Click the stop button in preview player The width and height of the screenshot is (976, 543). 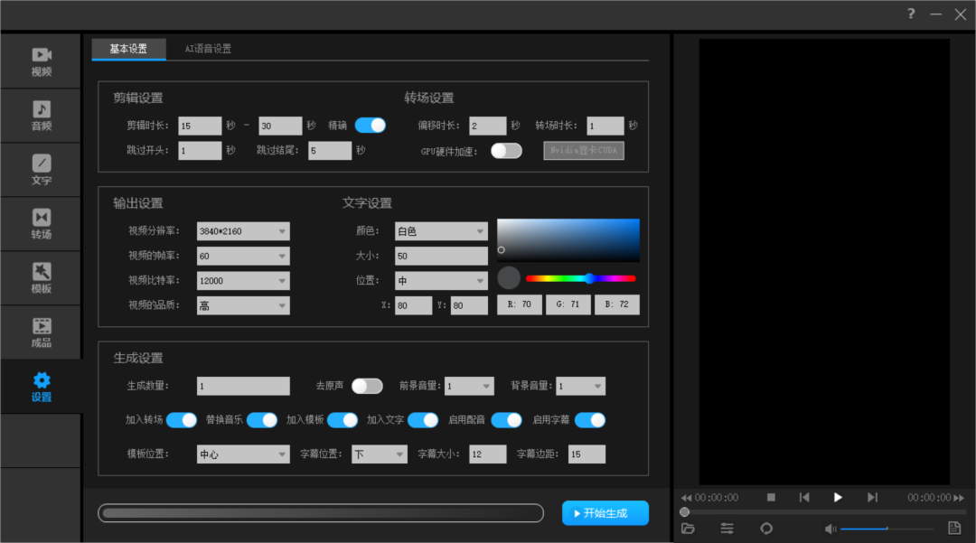[x=771, y=497]
